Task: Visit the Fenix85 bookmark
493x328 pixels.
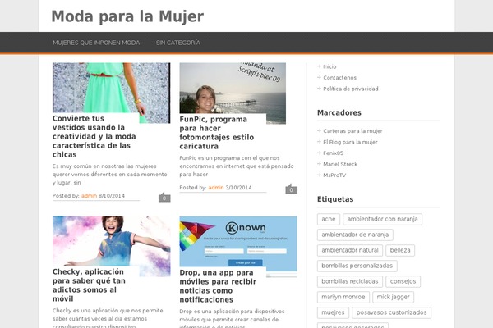Action: coord(333,153)
